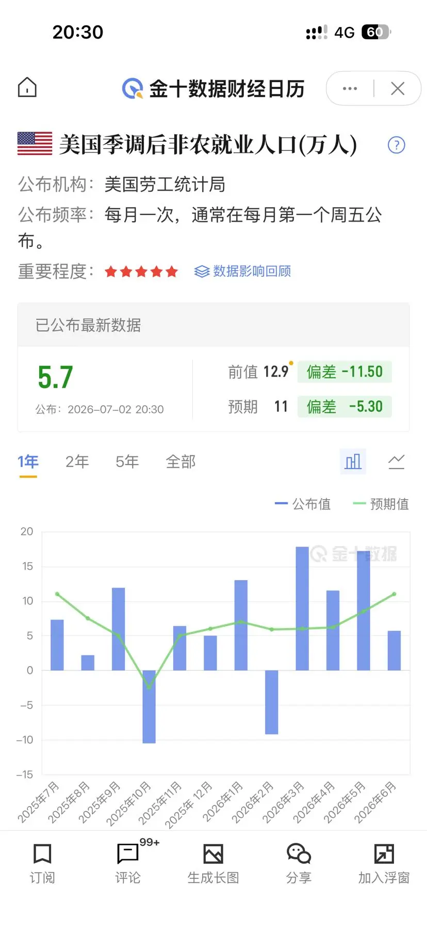Tap the 偏差 -11.50 badge
Screen dimensions: 427x928
344,372
